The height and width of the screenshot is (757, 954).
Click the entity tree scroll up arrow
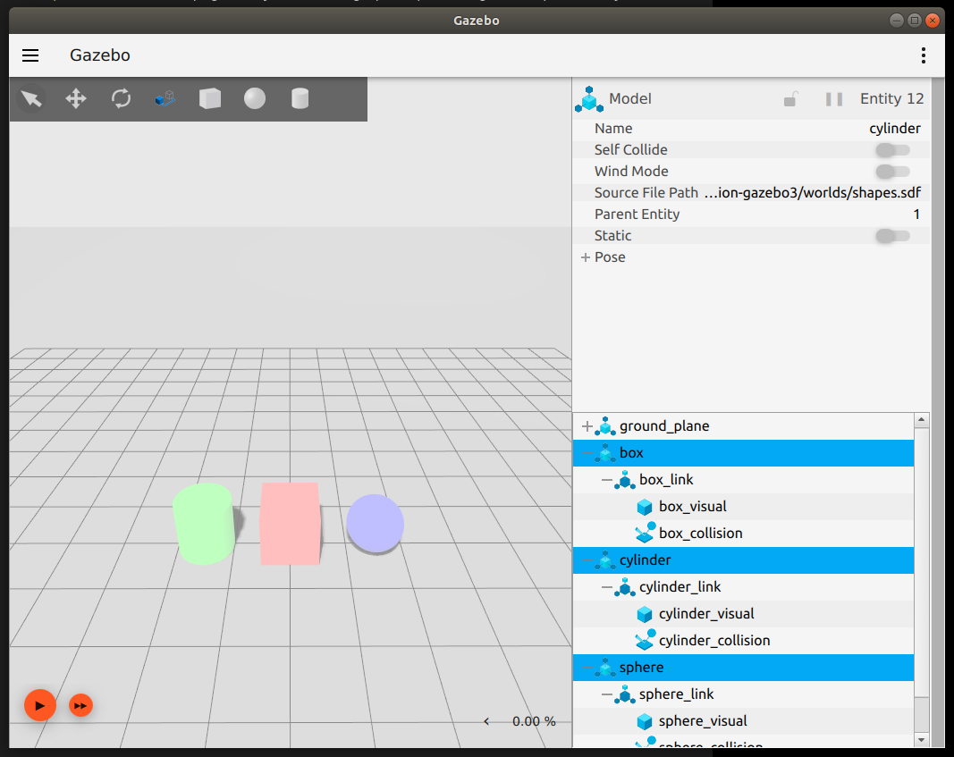[921, 419]
